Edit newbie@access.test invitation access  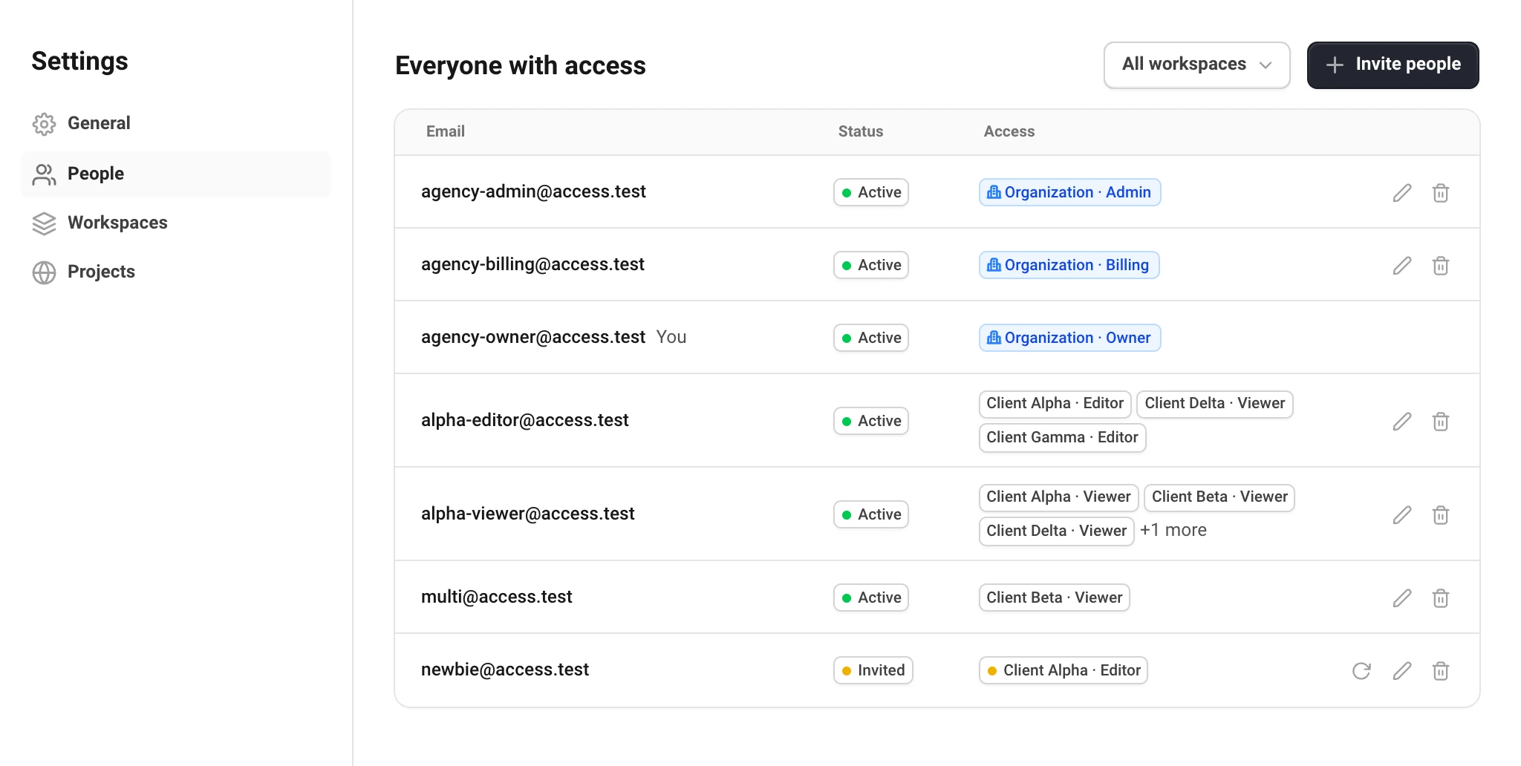click(x=1401, y=671)
